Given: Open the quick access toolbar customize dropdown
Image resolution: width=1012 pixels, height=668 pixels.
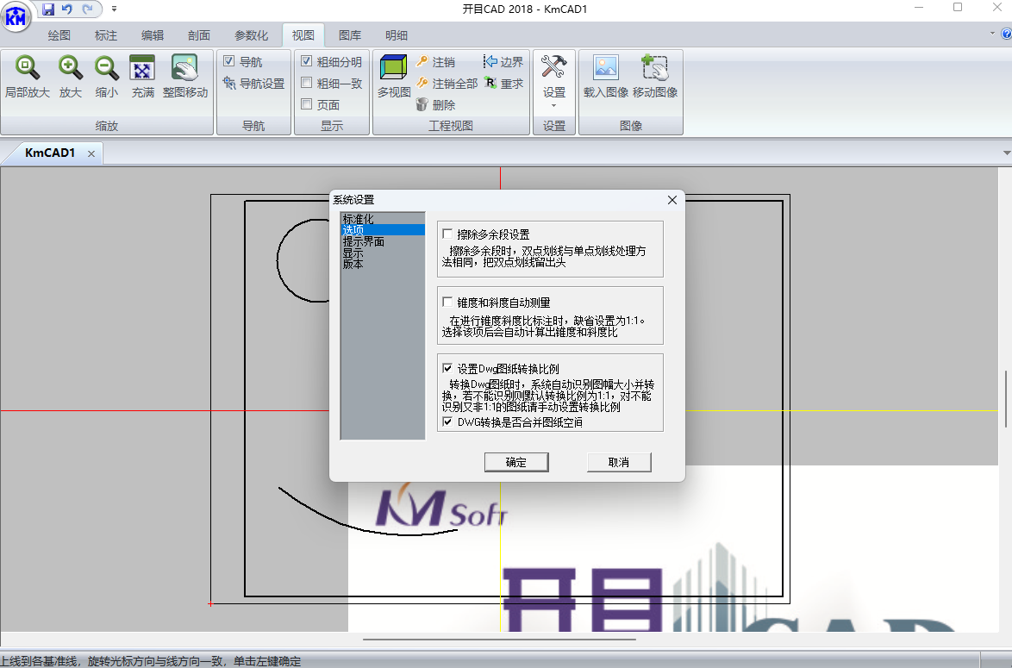Looking at the screenshot, I should (115, 8).
